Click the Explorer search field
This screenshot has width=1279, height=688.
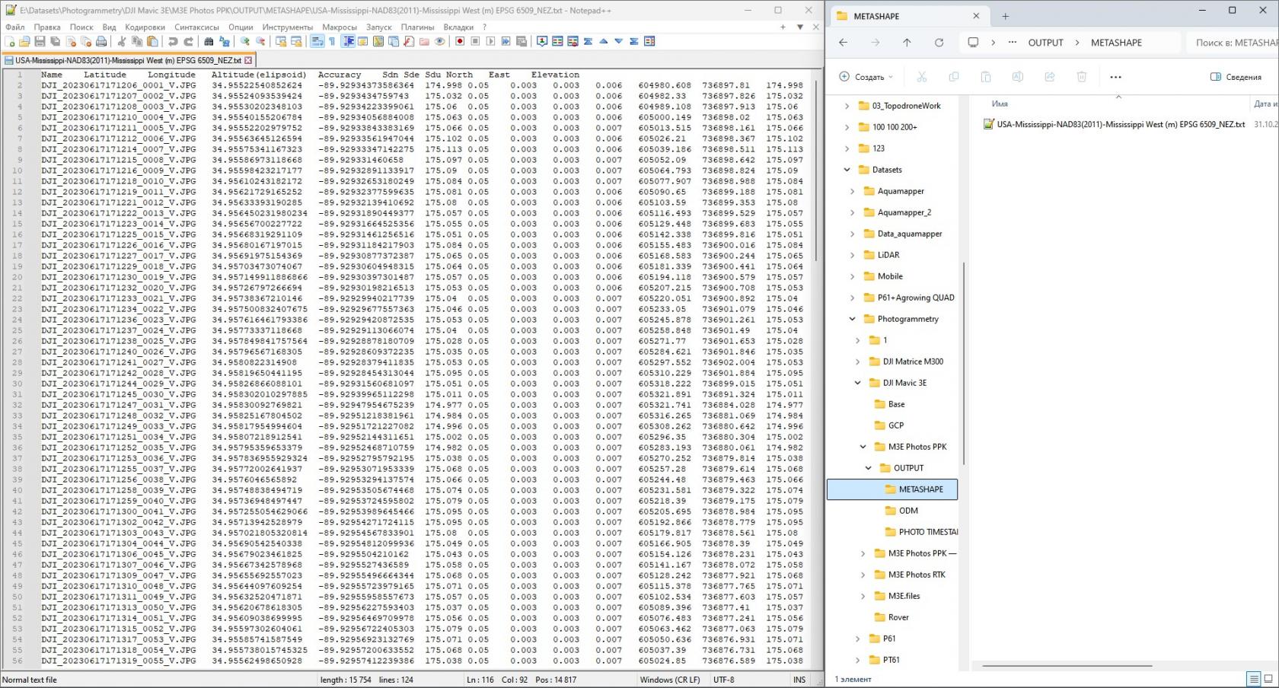click(1233, 43)
